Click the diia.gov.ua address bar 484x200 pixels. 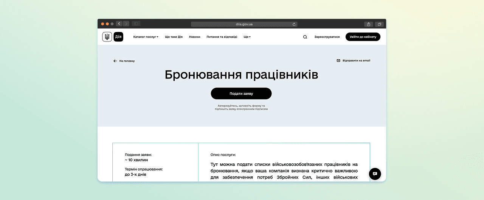(x=244, y=24)
